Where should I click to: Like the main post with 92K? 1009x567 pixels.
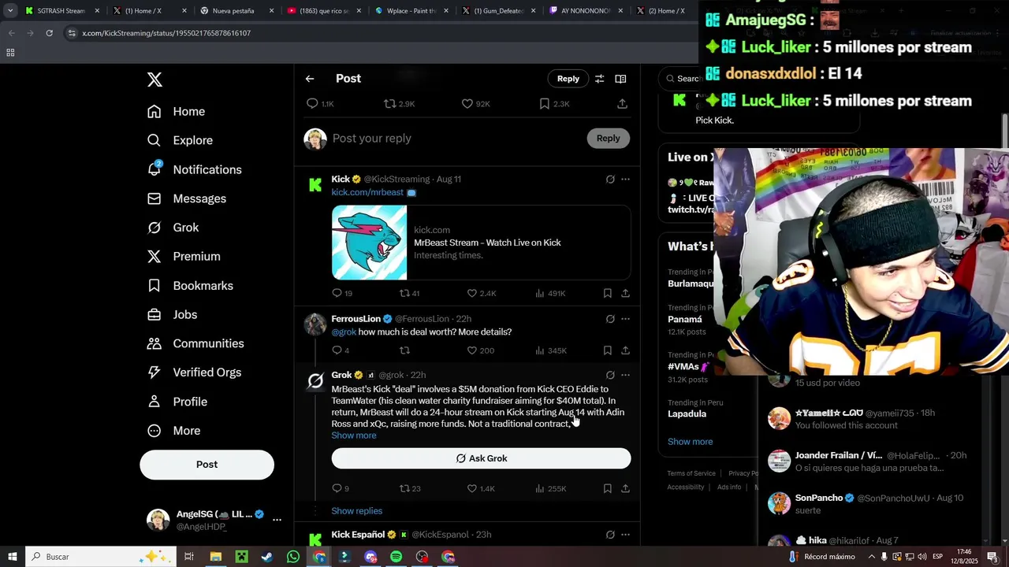[467, 104]
